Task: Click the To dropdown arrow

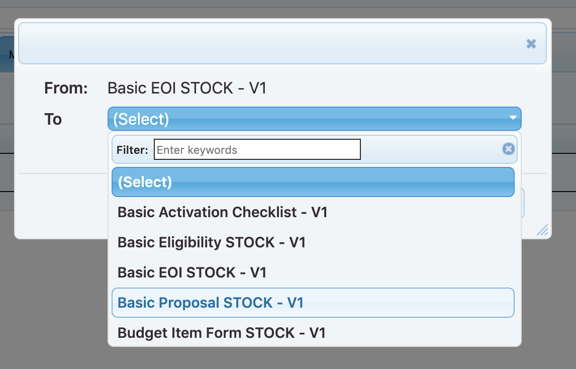Action: coord(513,118)
